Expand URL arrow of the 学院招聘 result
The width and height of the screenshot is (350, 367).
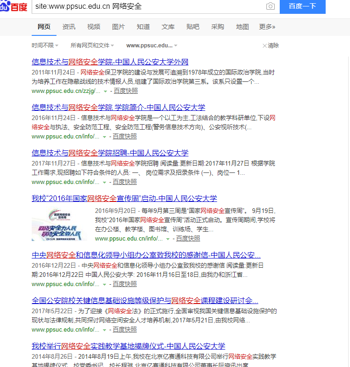[x=105, y=182]
